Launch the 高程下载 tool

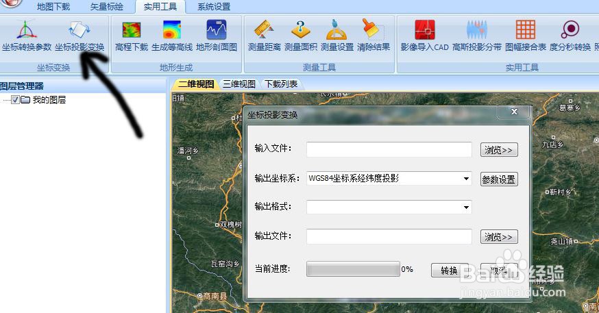pos(132,36)
